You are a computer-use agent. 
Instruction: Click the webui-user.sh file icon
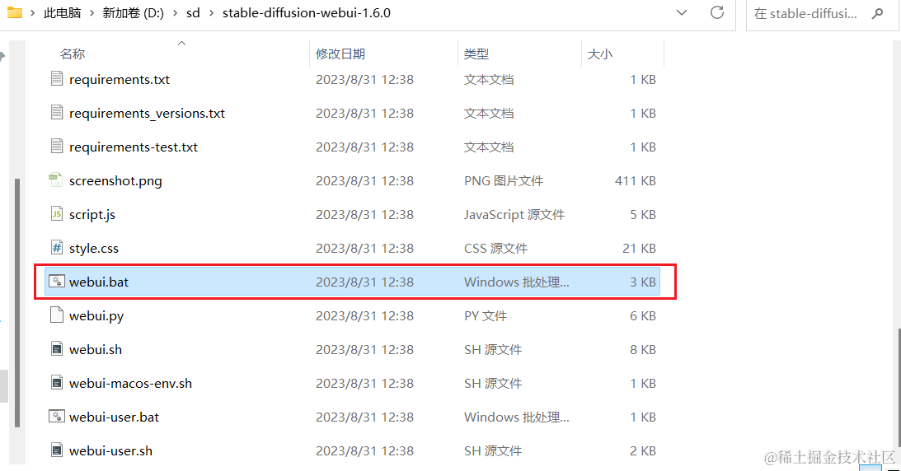(56, 450)
